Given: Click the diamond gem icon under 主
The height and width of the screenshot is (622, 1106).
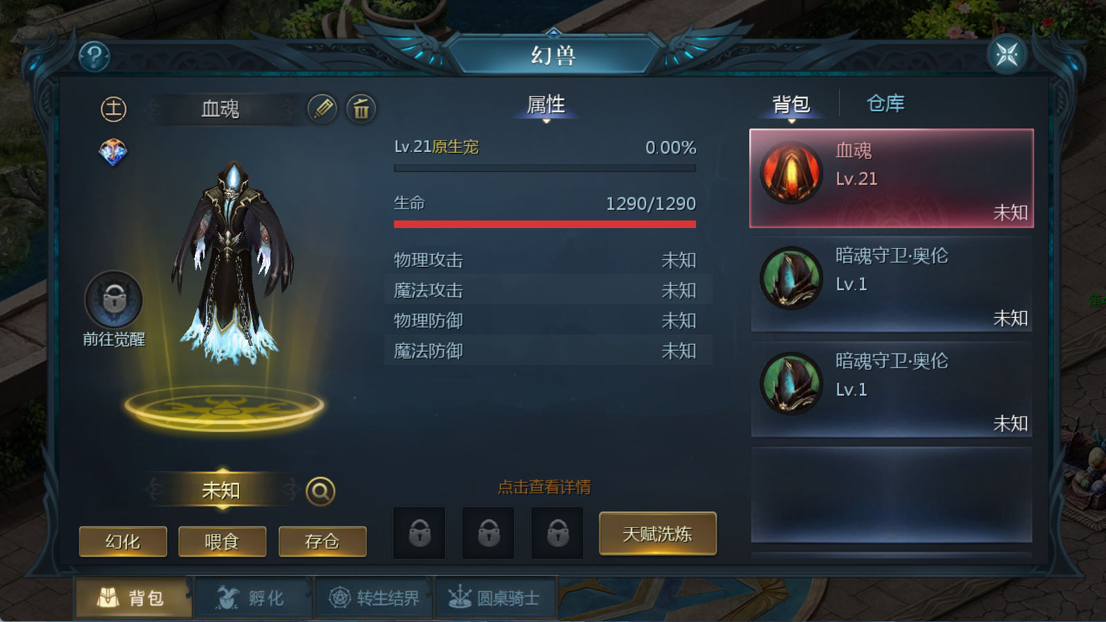Looking at the screenshot, I should pyautogui.click(x=113, y=152).
